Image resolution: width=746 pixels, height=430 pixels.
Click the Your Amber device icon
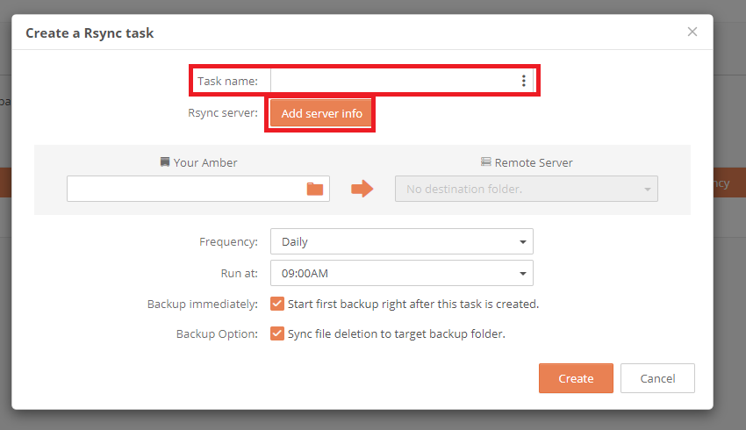click(x=165, y=162)
